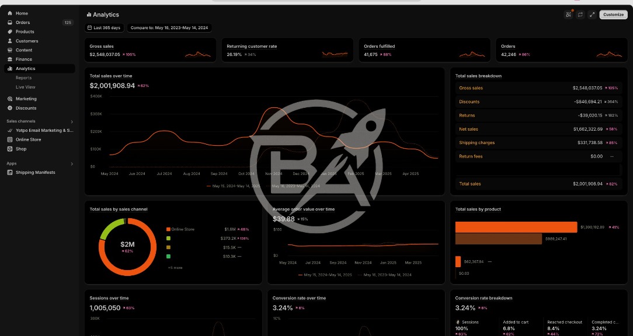Click the icon with orange notification dot
The width and height of the screenshot is (633, 336).
pyautogui.click(x=568, y=15)
